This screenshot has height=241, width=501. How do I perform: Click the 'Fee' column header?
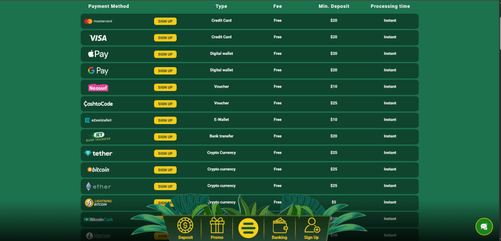(278, 6)
